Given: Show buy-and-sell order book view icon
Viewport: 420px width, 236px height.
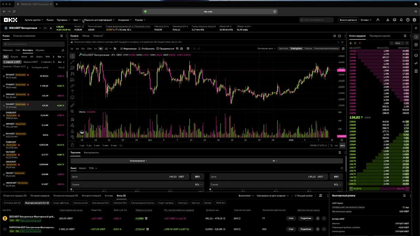Looking at the screenshot, I should [351, 43].
